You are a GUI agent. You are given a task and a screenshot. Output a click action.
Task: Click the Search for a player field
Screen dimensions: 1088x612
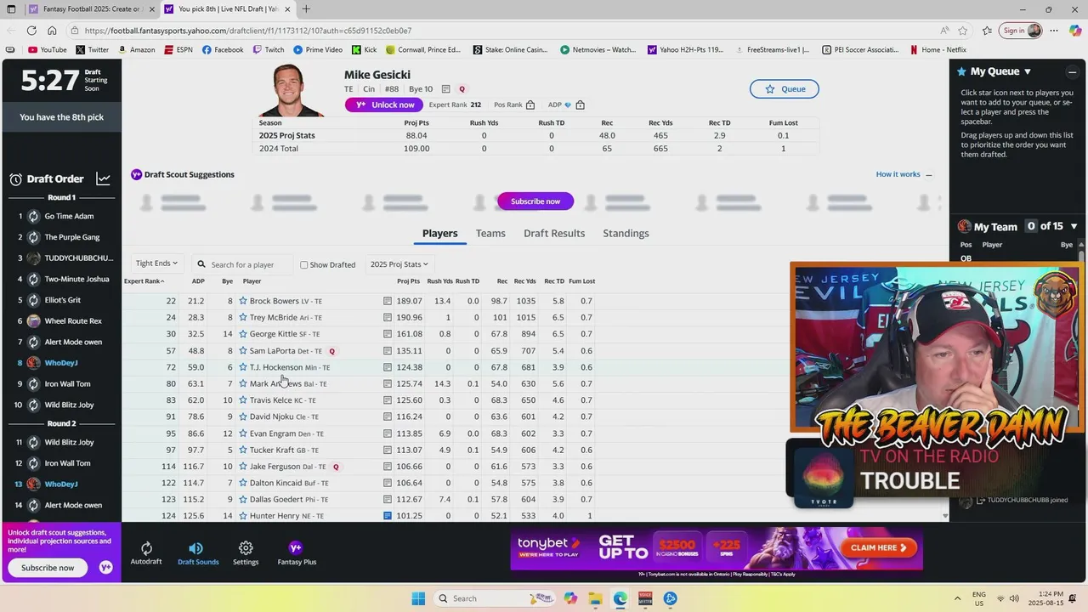click(x=243, y=264)
